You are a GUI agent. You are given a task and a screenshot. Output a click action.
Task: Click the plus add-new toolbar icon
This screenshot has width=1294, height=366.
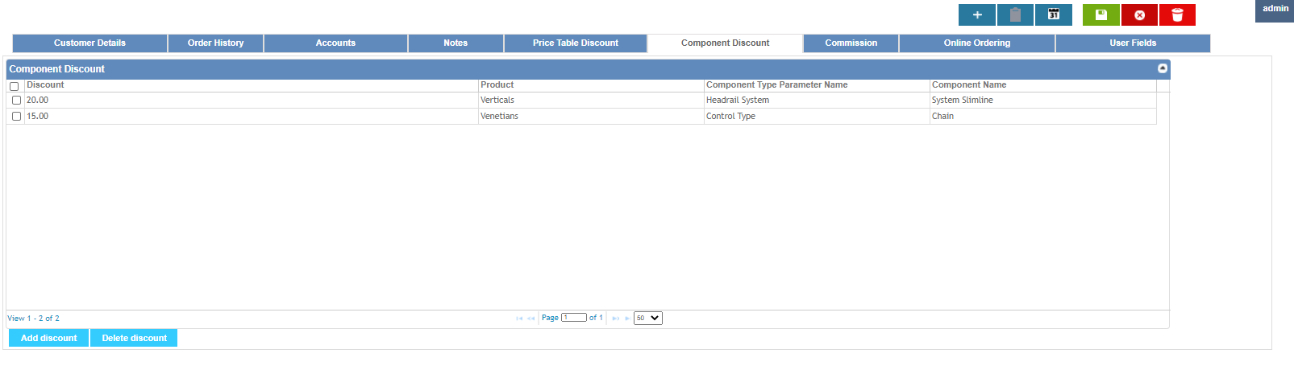(x=976, y=14)
